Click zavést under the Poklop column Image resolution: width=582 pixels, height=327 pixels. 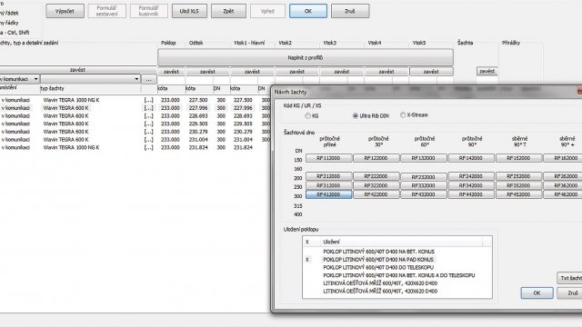[x=171, y=72]
